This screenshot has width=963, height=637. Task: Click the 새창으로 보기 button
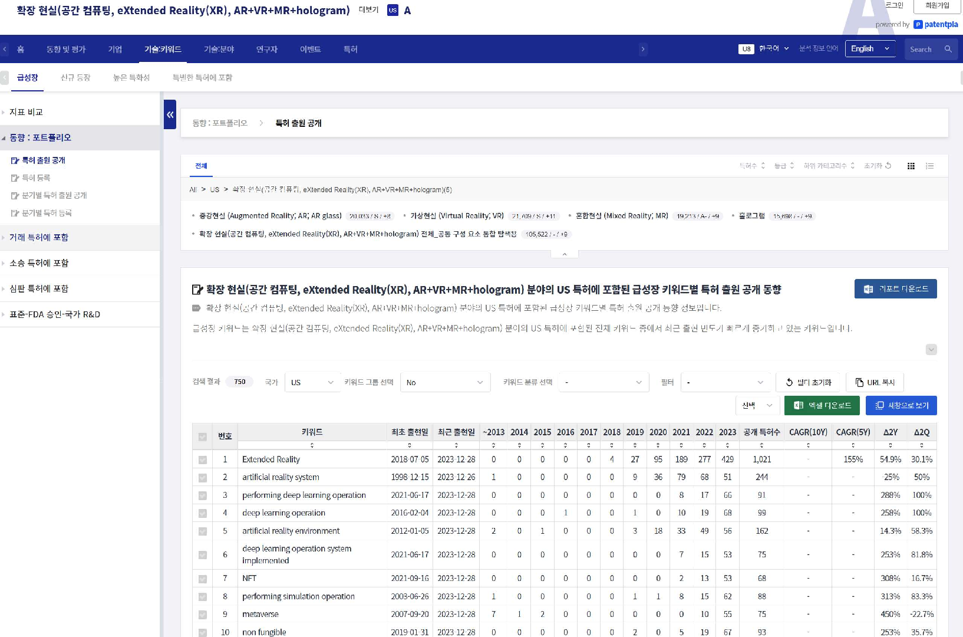click(x=901, y=405)
